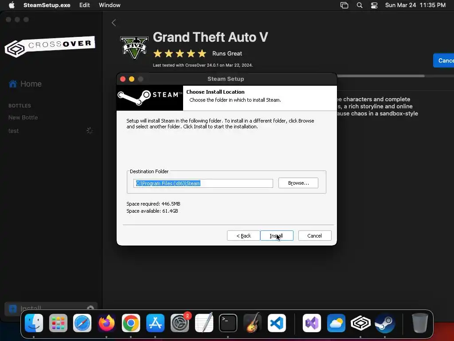This screenshot has width=454, height=341.
Task: Launch GarageBand from the Dock
Action: click(x=252, y=323)
